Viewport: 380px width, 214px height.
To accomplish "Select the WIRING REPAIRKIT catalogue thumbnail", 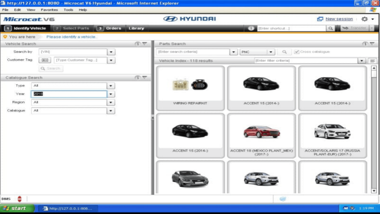I will 190,88.
